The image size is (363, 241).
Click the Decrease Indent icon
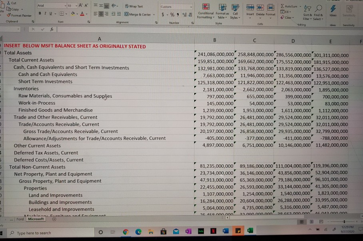coord(114,14)
